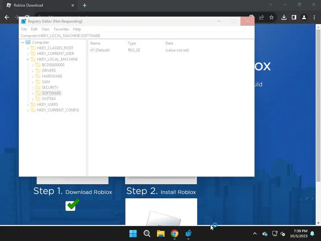Select the HKEY_USERS hive

47,104
